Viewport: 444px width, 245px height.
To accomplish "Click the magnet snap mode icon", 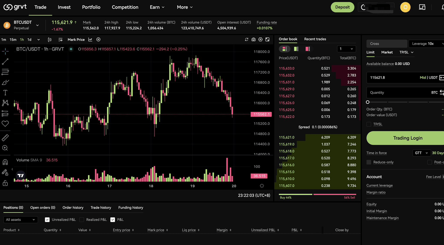I will [x=5, y=162].
